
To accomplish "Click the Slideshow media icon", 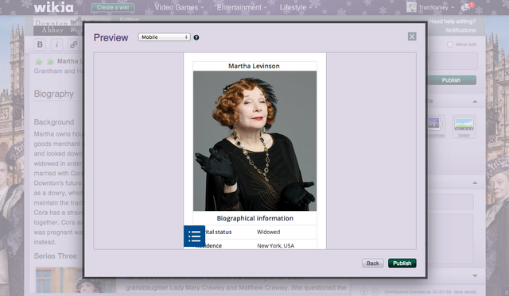I will pyautogui.click(x=435, y=127).
